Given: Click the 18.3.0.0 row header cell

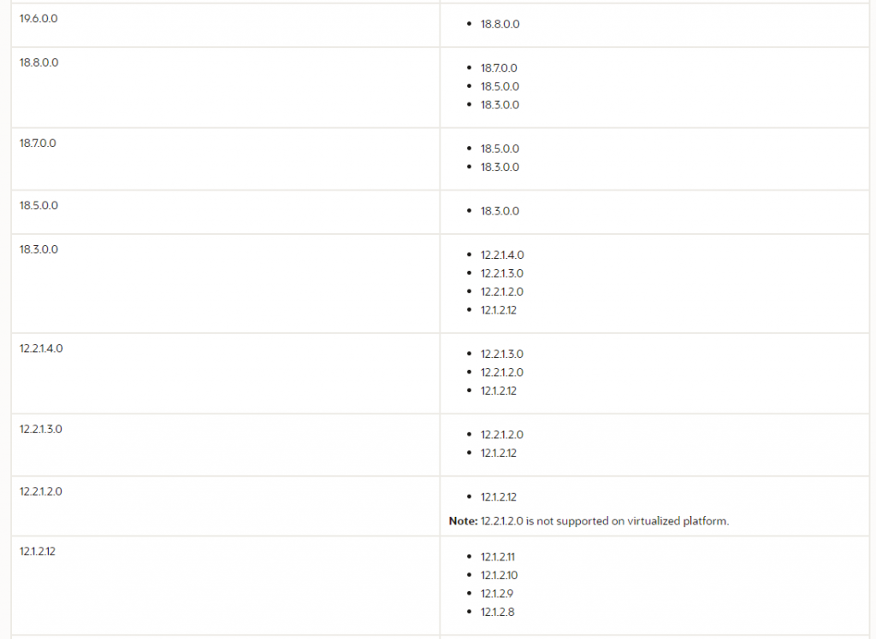Looking at the screenshot, I should click(38, 249).
